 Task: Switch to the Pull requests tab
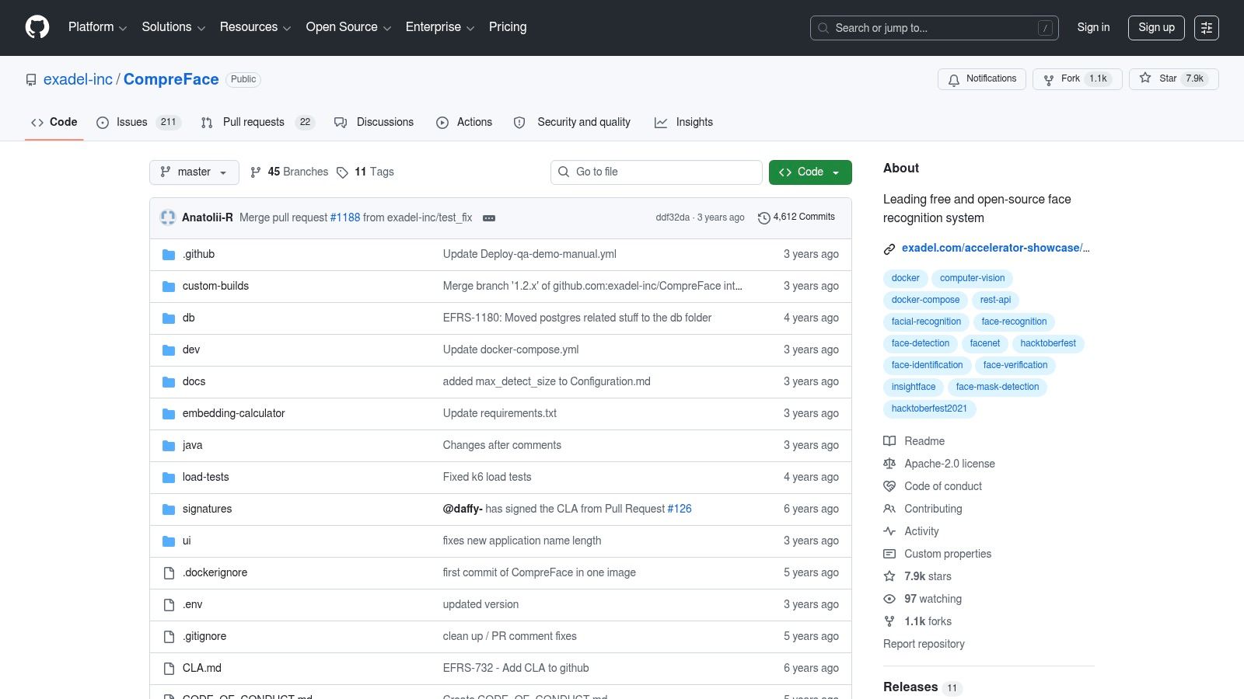click(257, 123)
